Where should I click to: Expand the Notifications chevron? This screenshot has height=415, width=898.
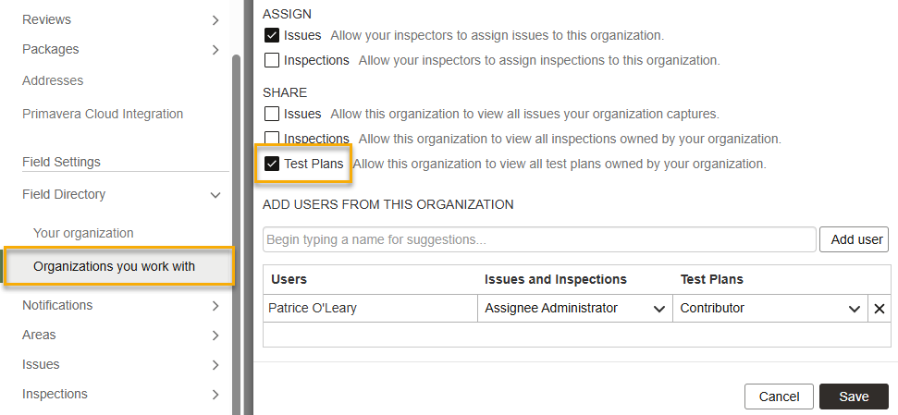tap(215, 305)
